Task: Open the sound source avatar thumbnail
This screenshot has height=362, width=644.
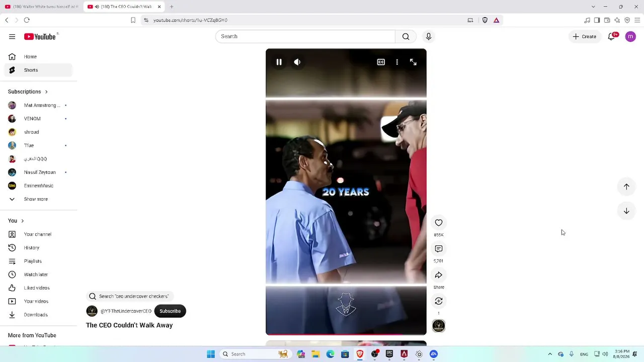Action: tap(439, 326)
